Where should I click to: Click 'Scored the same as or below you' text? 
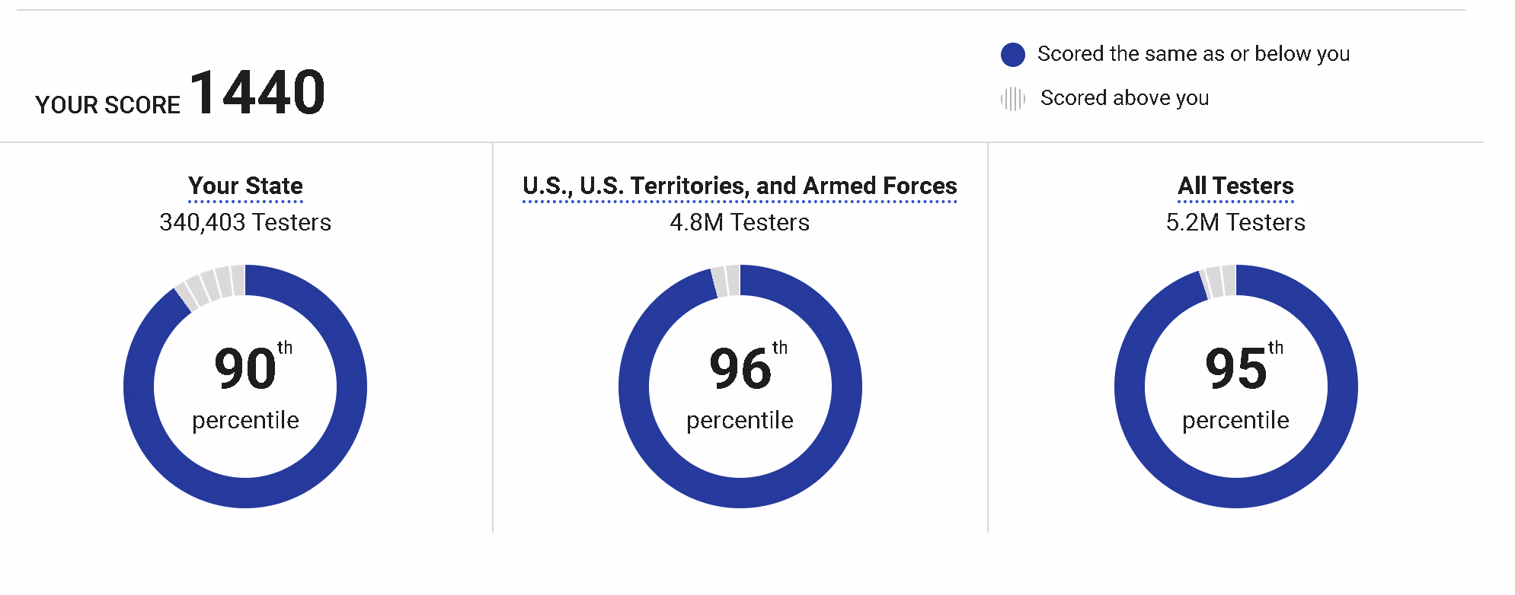pos(1194,54)
